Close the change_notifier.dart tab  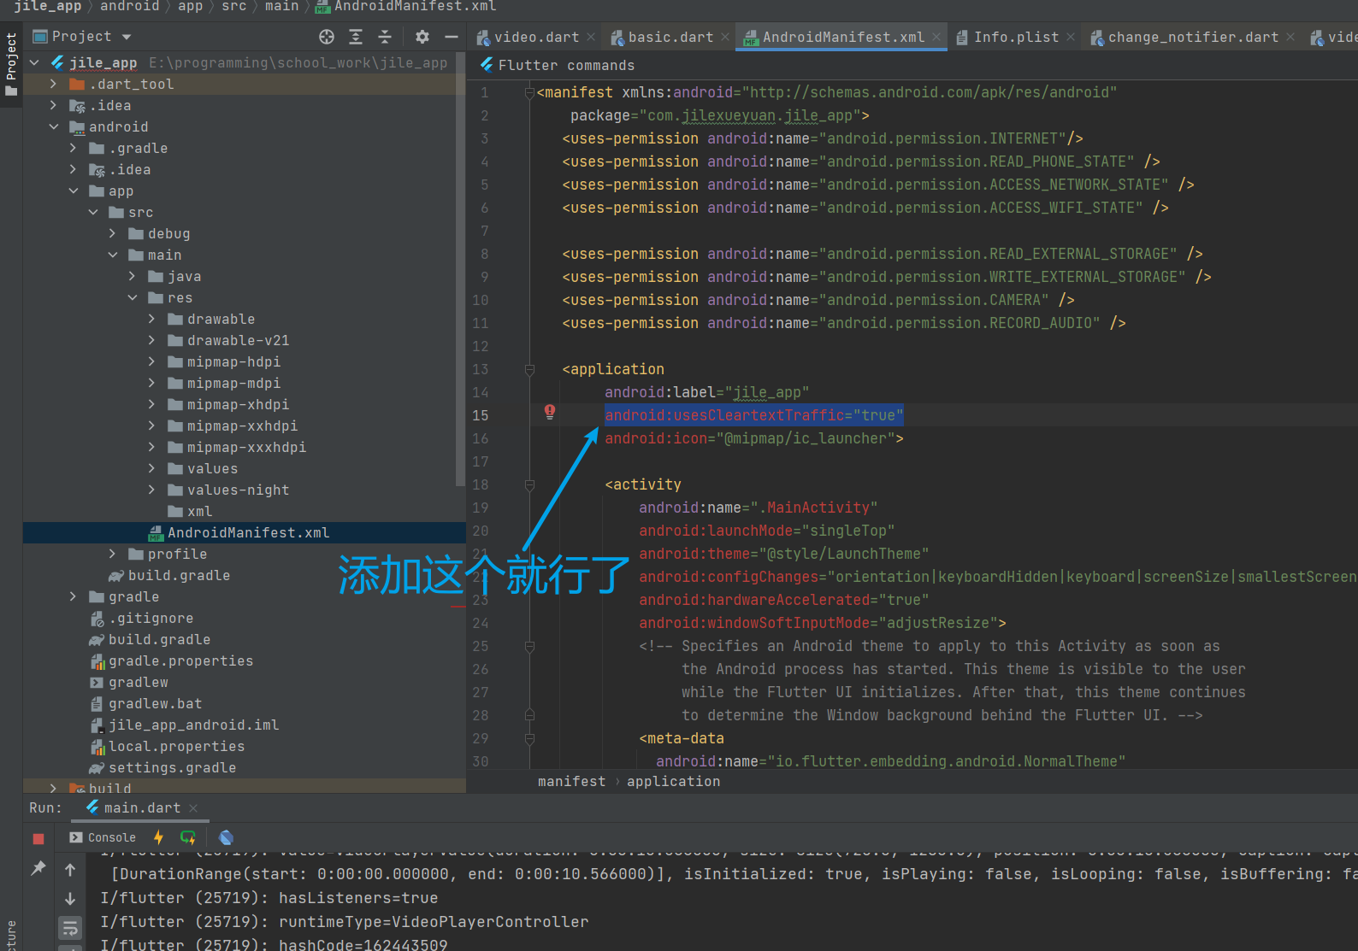[1290, 38]
